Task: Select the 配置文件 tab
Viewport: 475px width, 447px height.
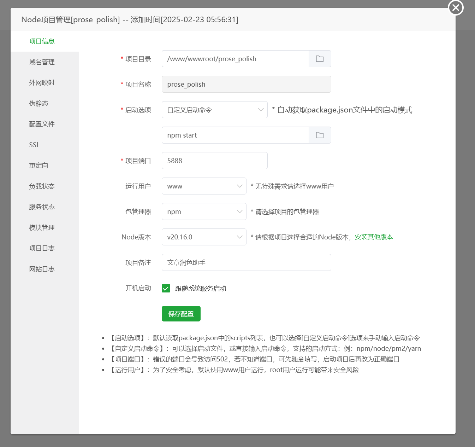Action: pos(42,124)
